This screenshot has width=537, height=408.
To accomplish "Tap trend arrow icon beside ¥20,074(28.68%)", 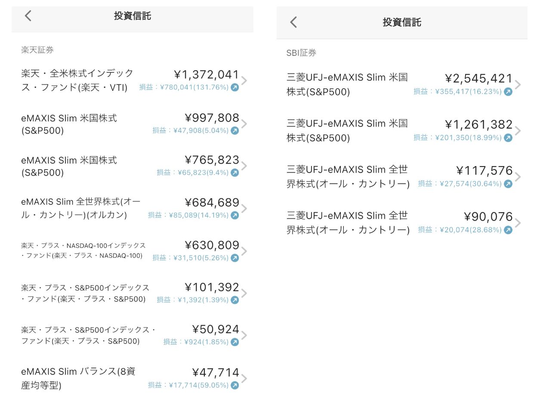I will 508,230.
